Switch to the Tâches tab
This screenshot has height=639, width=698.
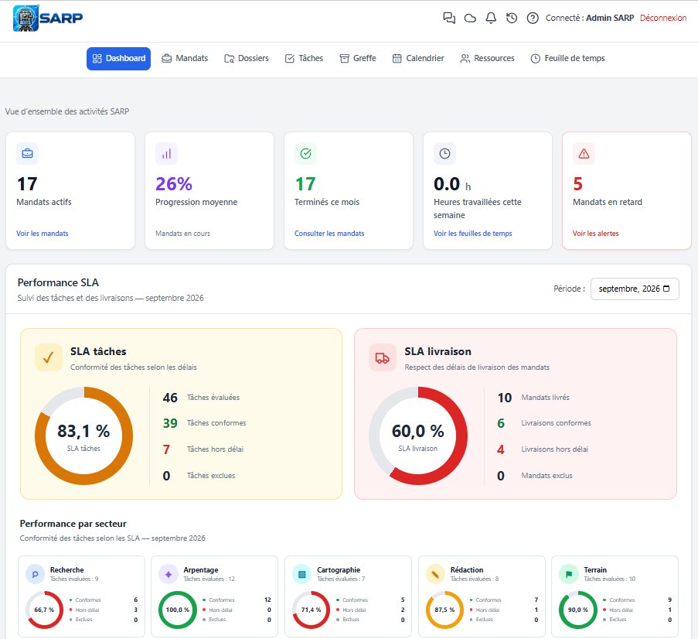tap(304, 58)
